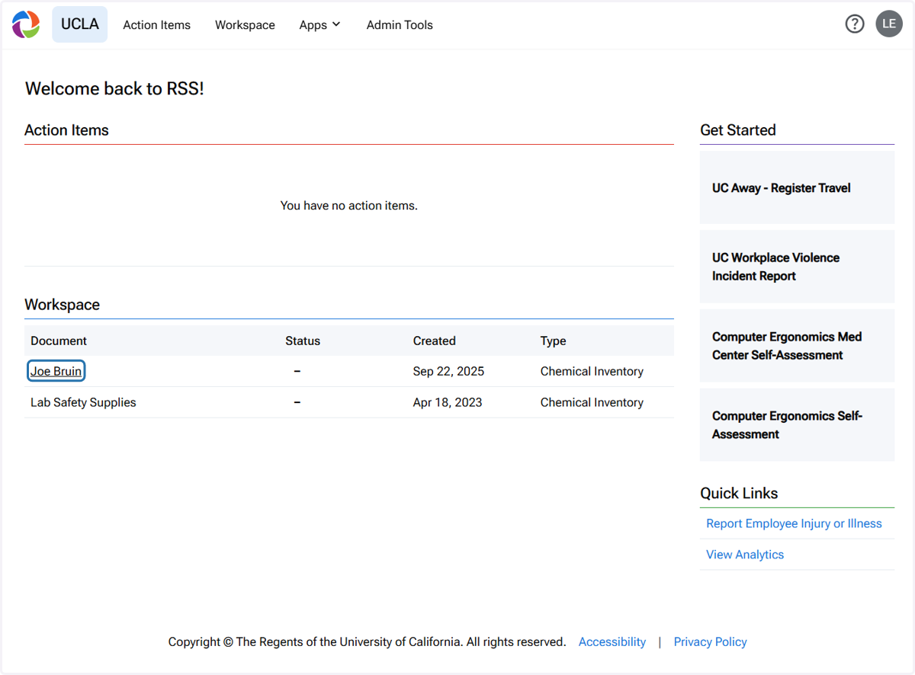Open Workspace from the top navigation
Screen dimensions: 915x675
tap(245, 25)
